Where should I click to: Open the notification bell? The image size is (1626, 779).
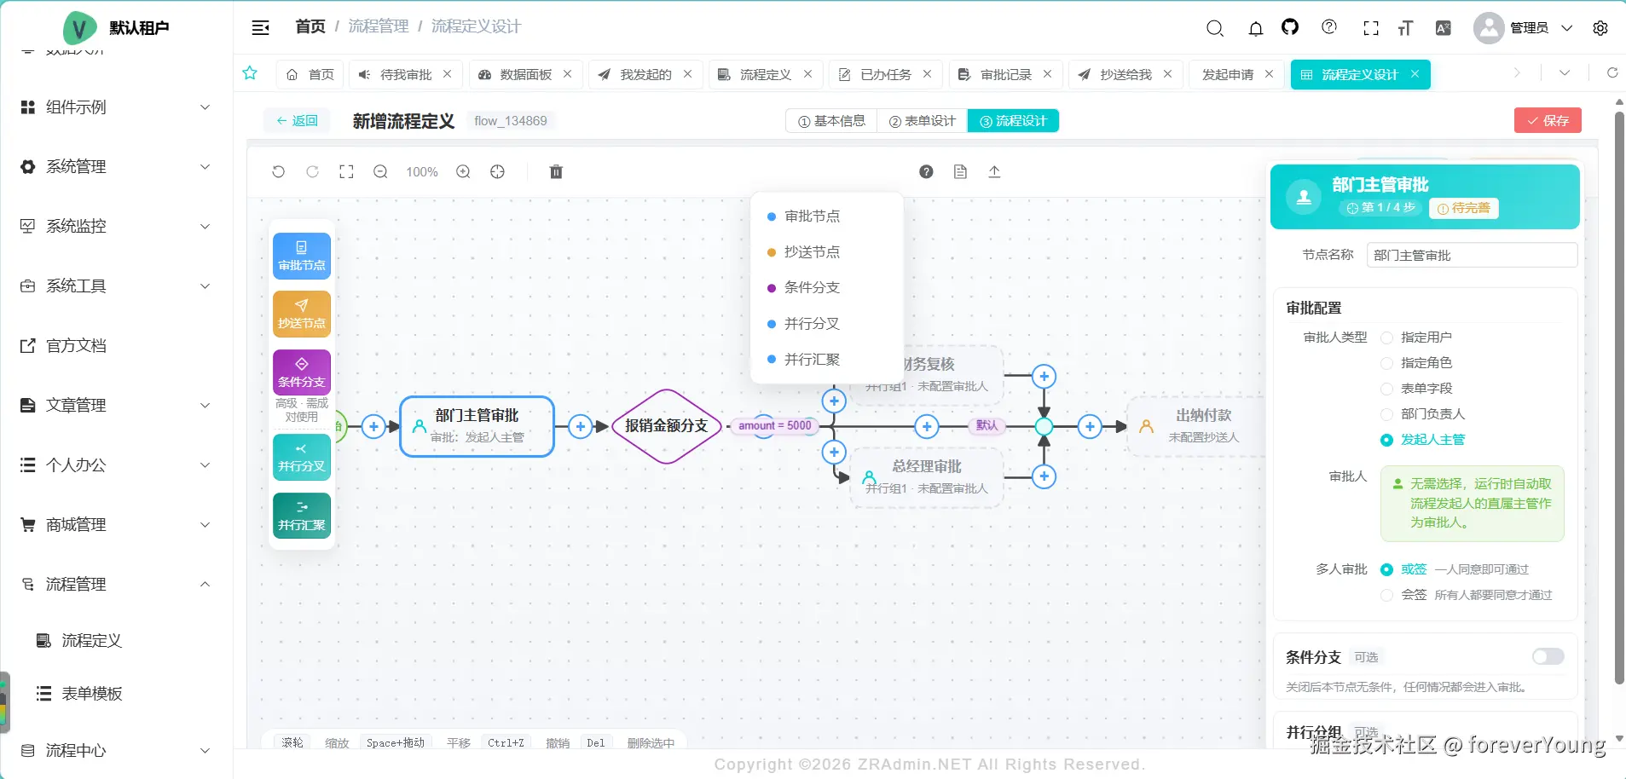[x=1256, y=28]
